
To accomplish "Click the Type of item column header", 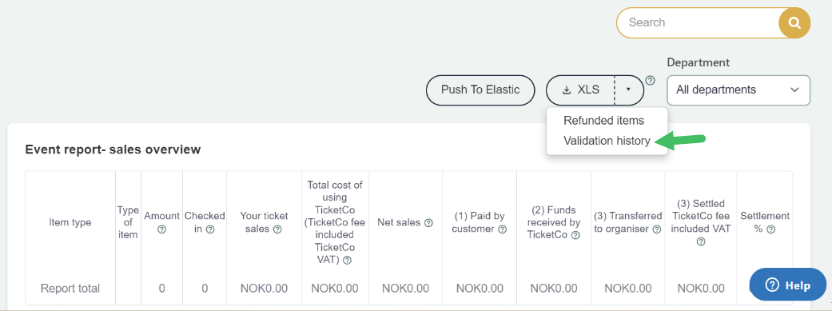I will (128, 222).
